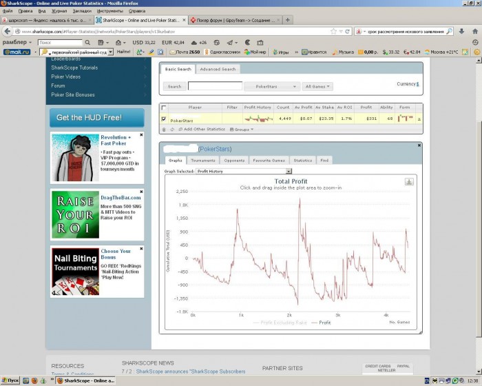This screenshot has height=386, width=482.
Task: Open the Инструменты menu
Action: pyautogui.click(x=110, y=11)
